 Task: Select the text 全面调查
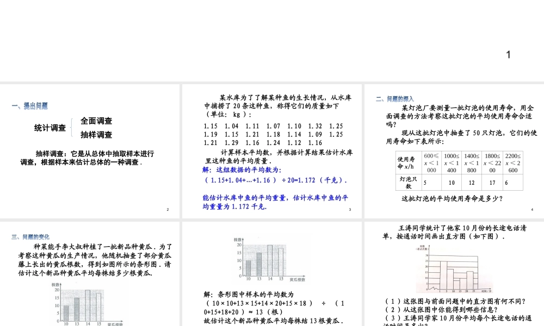[96, 121]
